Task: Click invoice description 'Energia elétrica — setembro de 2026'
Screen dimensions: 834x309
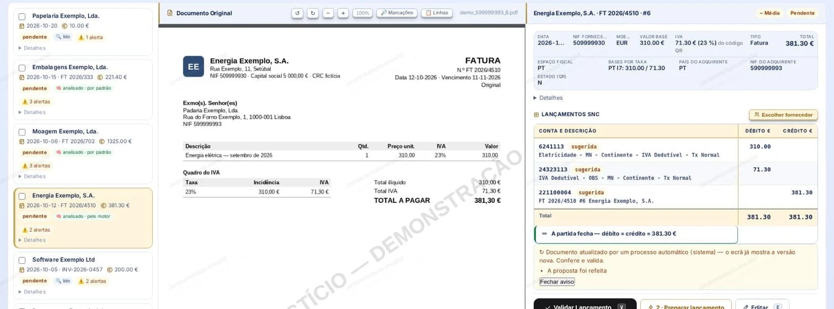Action: (x=229, y=156)
